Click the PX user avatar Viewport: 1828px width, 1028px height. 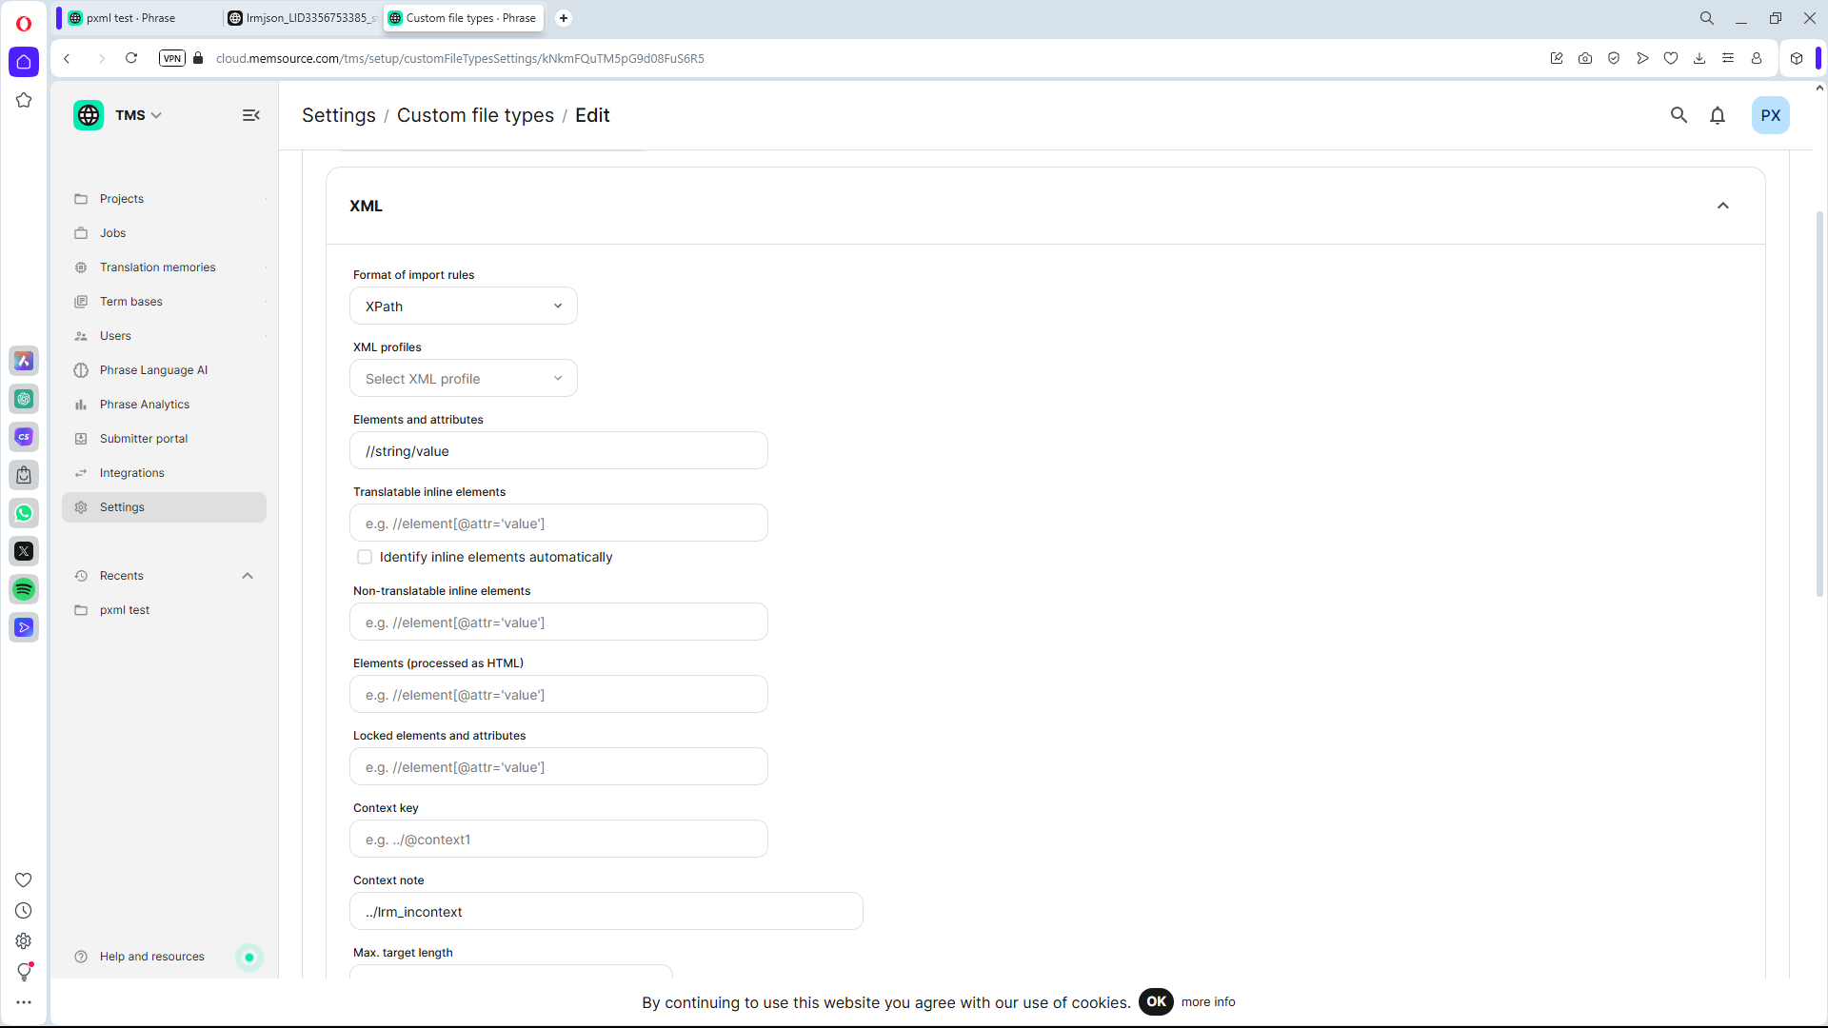click(x=1770, y=115)
